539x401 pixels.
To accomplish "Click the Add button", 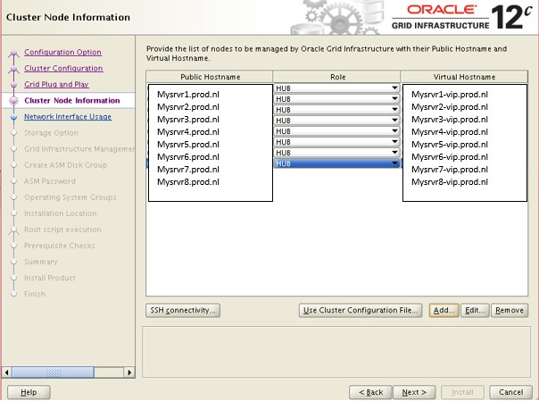I will [444, 311].
